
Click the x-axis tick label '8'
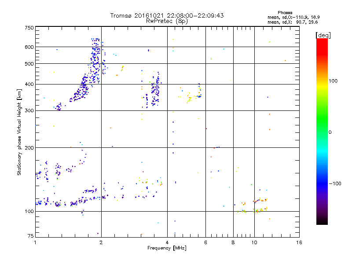tap(233, 242)
